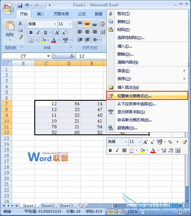Switch to Normal view in status bar

point(110,212)
